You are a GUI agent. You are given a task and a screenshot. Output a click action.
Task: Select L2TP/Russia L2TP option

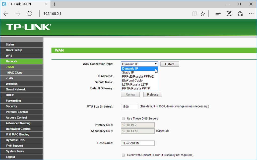(x=140, y=84)
